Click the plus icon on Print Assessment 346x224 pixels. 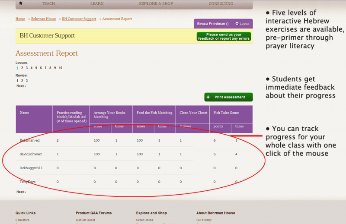[x=208, y=97]
